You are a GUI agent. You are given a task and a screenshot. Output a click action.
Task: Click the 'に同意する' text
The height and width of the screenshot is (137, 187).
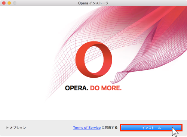click(110, 128)
